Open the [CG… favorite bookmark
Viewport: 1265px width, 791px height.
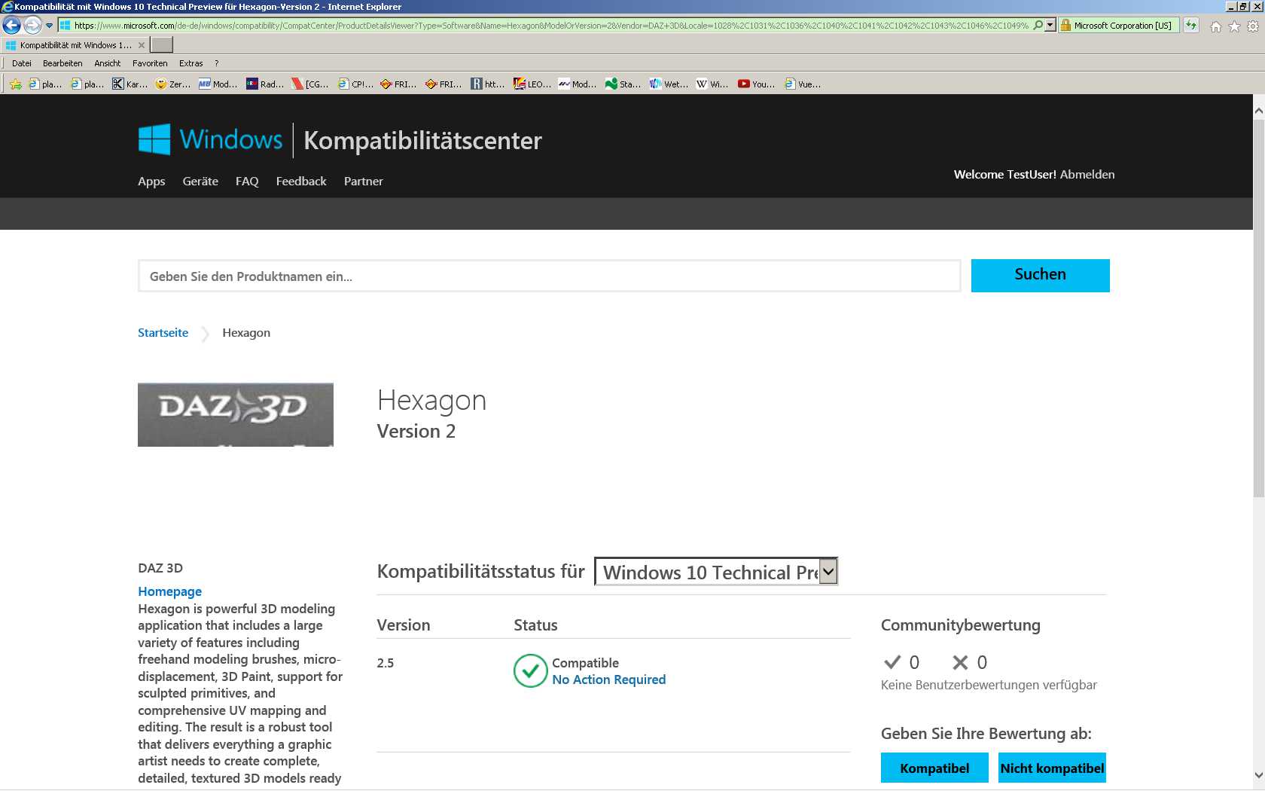point(310,84)
